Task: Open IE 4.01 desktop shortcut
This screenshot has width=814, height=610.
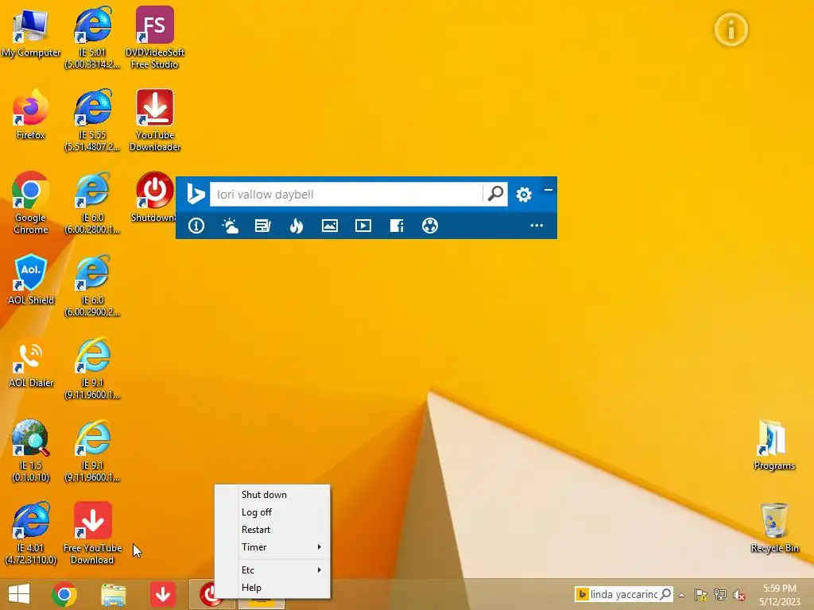Action: pos(31,533)
